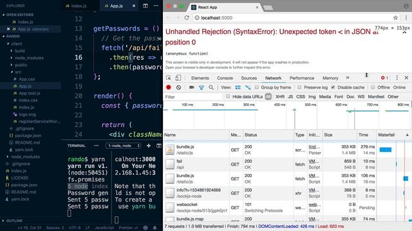
Task: Open the Memory tab
Action: click(x=330, y=78)
